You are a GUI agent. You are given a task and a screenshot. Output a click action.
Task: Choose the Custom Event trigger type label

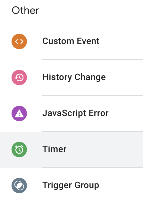point(71,41)
